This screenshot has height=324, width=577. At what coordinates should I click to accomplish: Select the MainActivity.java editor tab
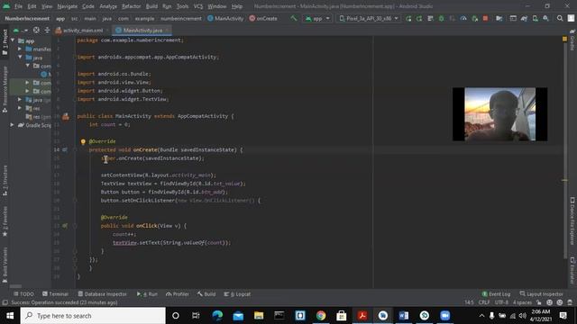coord(142,30)
